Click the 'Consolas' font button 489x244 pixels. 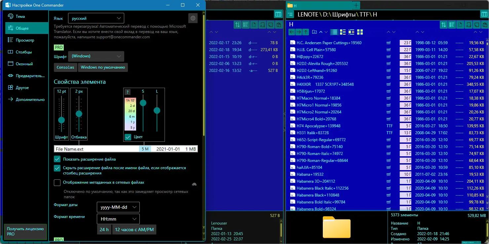(65, 67)
